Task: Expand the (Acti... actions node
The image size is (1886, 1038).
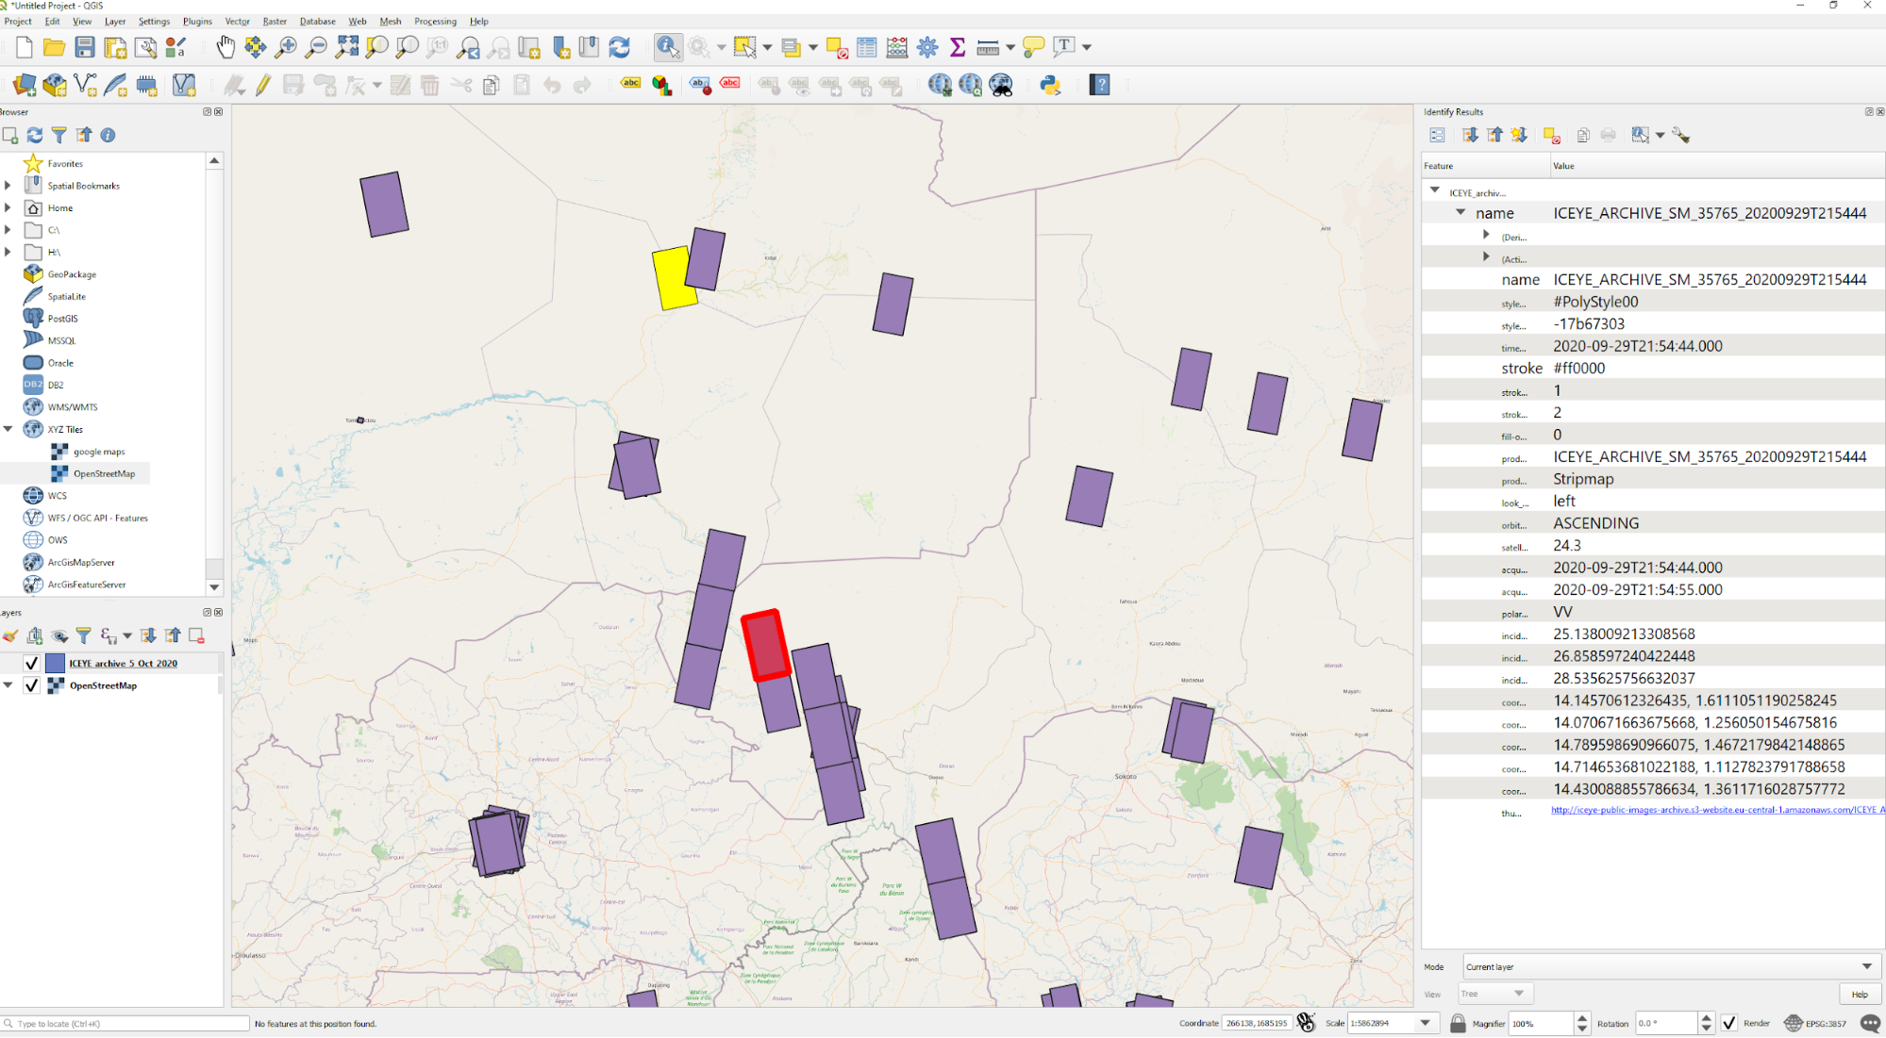Action: [x=1486, y=256]
